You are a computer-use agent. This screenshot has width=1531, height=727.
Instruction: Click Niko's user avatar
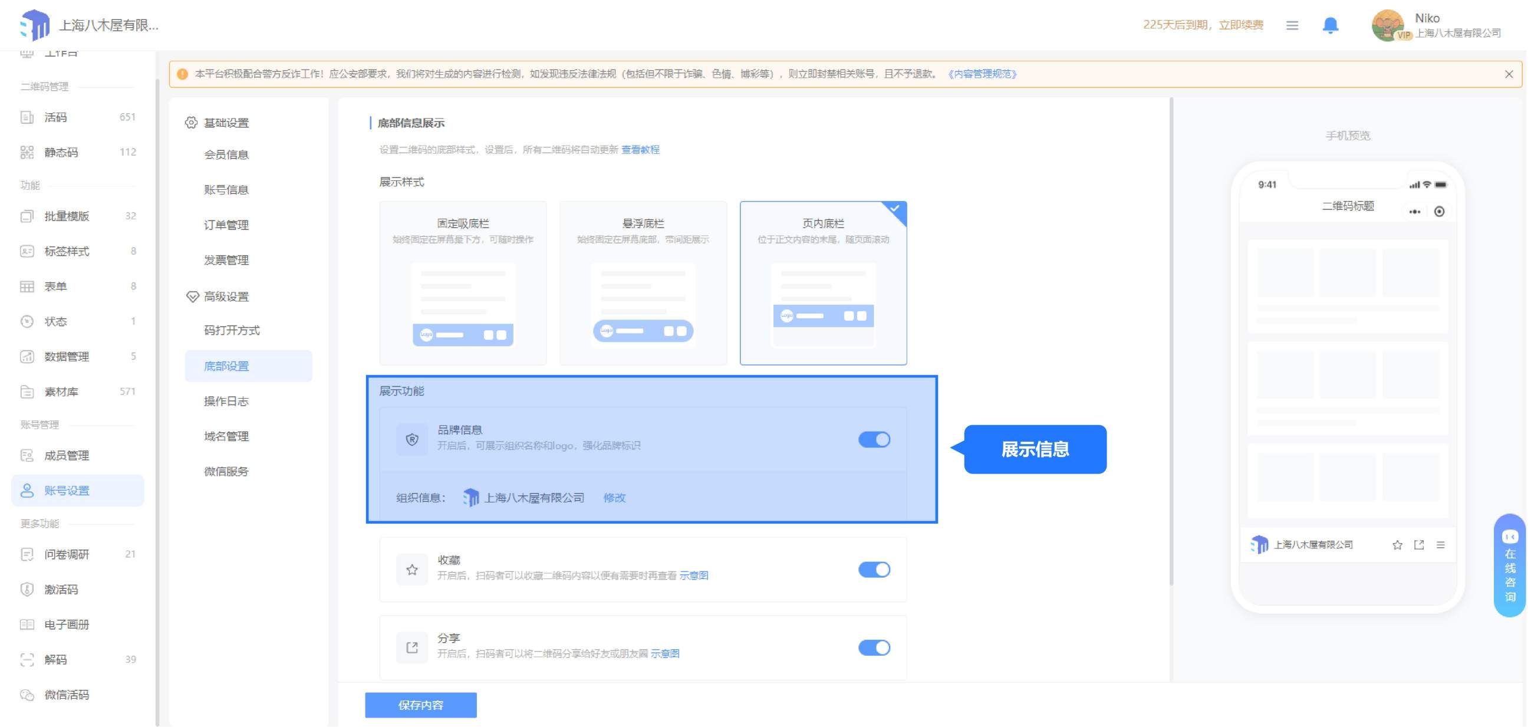coord(1388,25)
